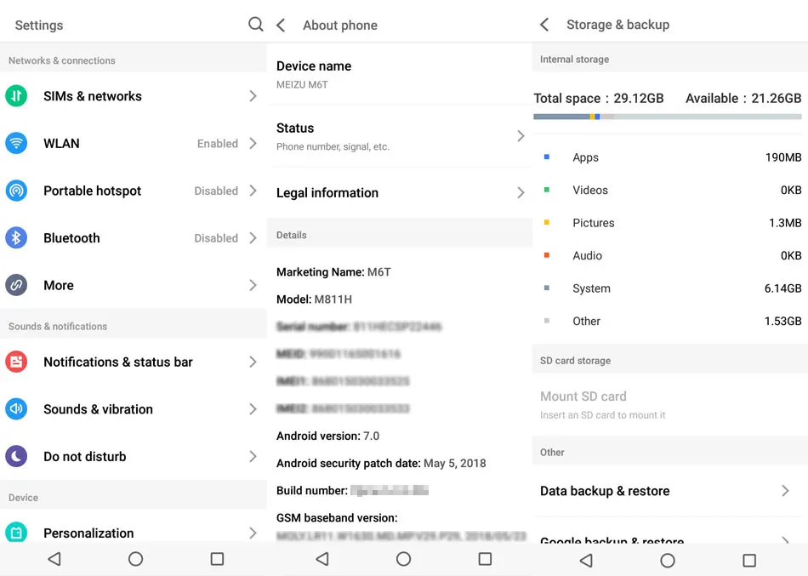Open the SIMs & networks entry

tap(134, 96)
